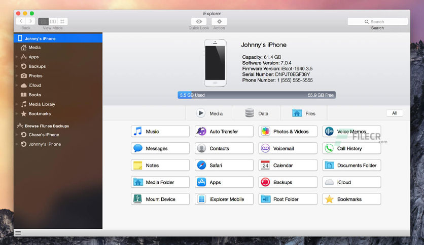424x245 pixels.
Task: Expand Chase's iPhone backup
Action: point(17,135)
